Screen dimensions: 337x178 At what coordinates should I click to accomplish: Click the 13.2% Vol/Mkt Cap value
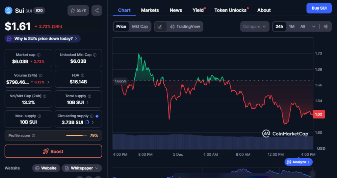(x=28, y=102)
